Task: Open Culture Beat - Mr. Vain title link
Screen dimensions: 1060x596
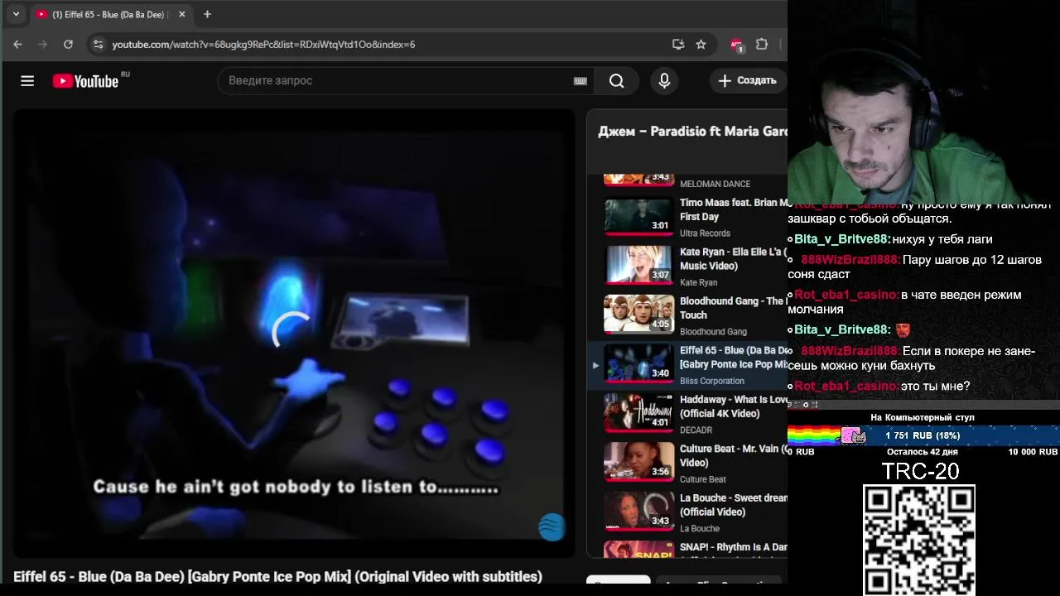Action: pyautogui.click(x=733, y=455)
